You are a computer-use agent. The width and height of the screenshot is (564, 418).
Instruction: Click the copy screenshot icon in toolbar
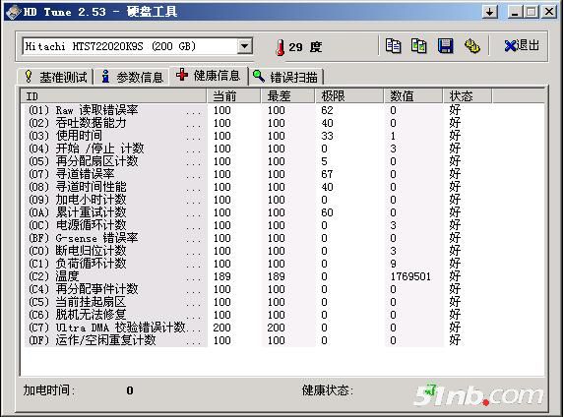(x=419, y=46)
